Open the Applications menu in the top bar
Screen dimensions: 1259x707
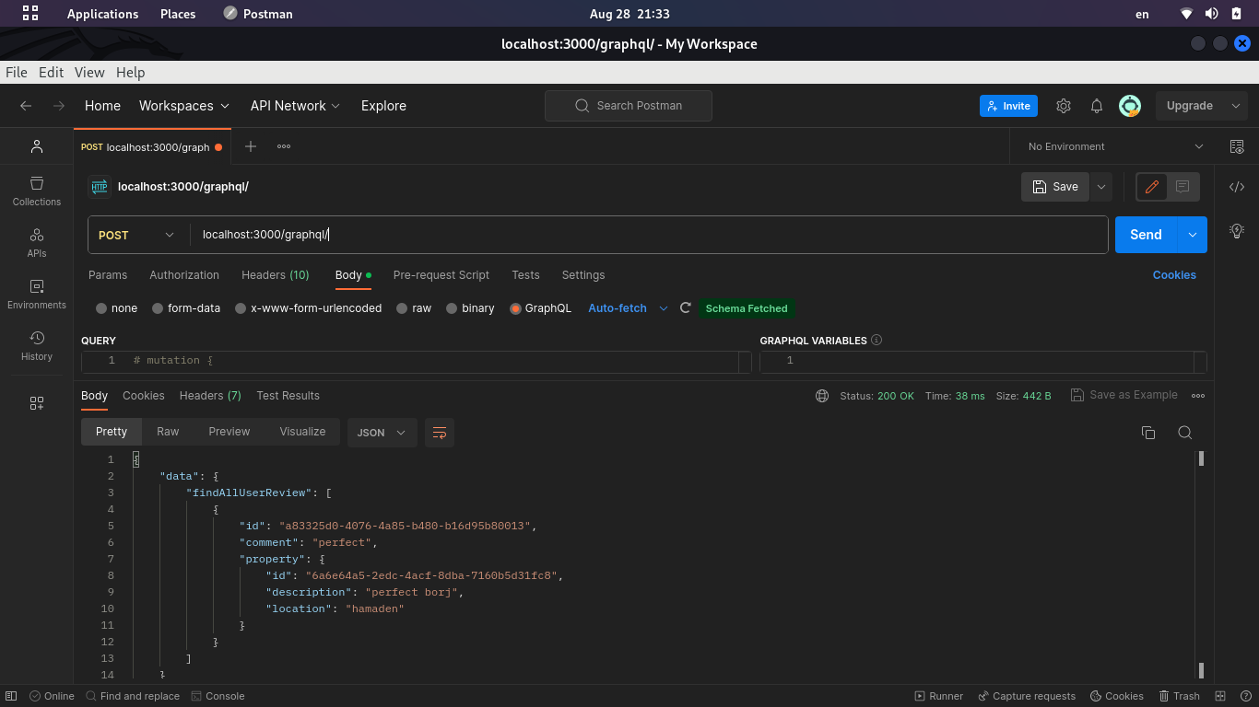click(102, 14)
